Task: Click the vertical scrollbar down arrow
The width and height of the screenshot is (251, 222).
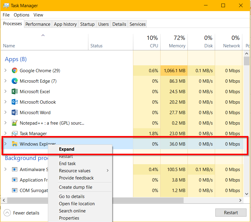Action: (x=247, y=194)
